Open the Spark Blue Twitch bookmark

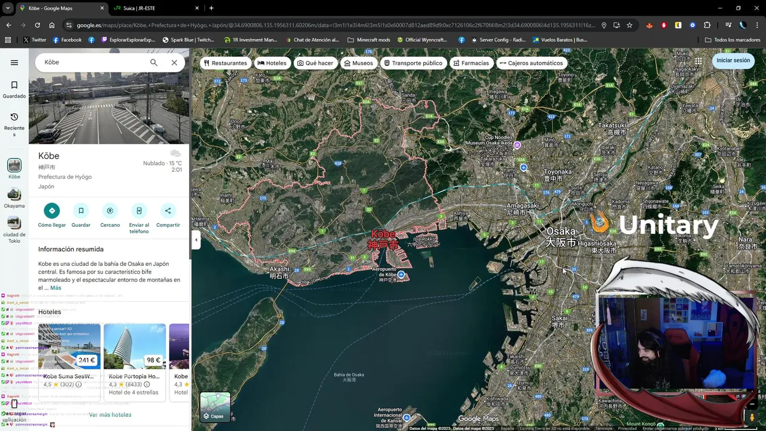[x=188, y=40]
